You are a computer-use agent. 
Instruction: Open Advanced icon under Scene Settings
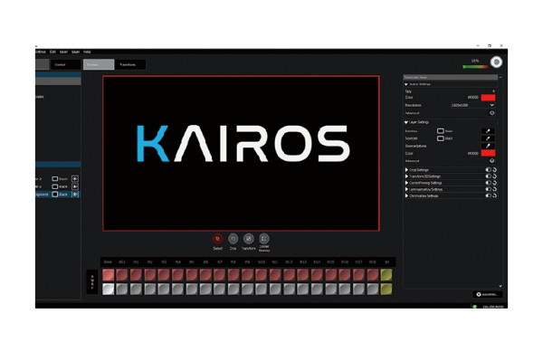pyautogui.click(x=491, y=113)
